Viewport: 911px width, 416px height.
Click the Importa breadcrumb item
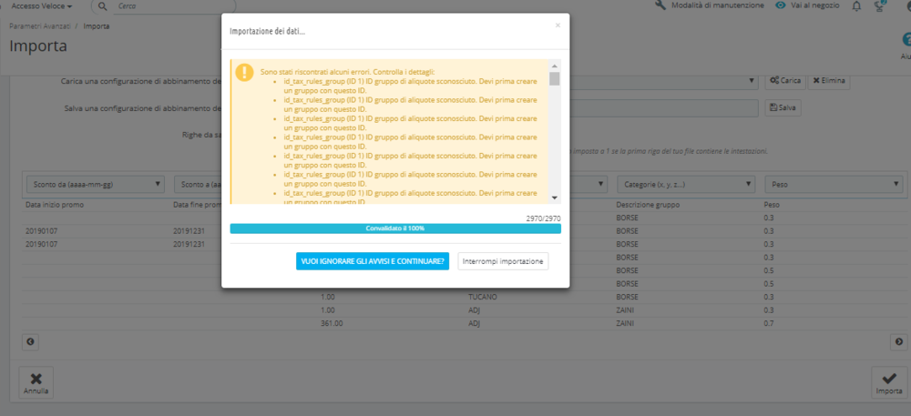point(97,26)
